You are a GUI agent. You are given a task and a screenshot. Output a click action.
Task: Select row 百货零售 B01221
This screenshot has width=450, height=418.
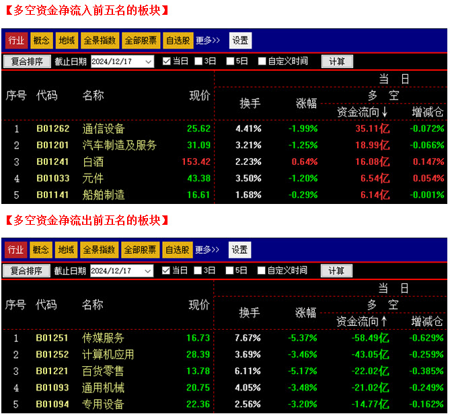(224, 371)
